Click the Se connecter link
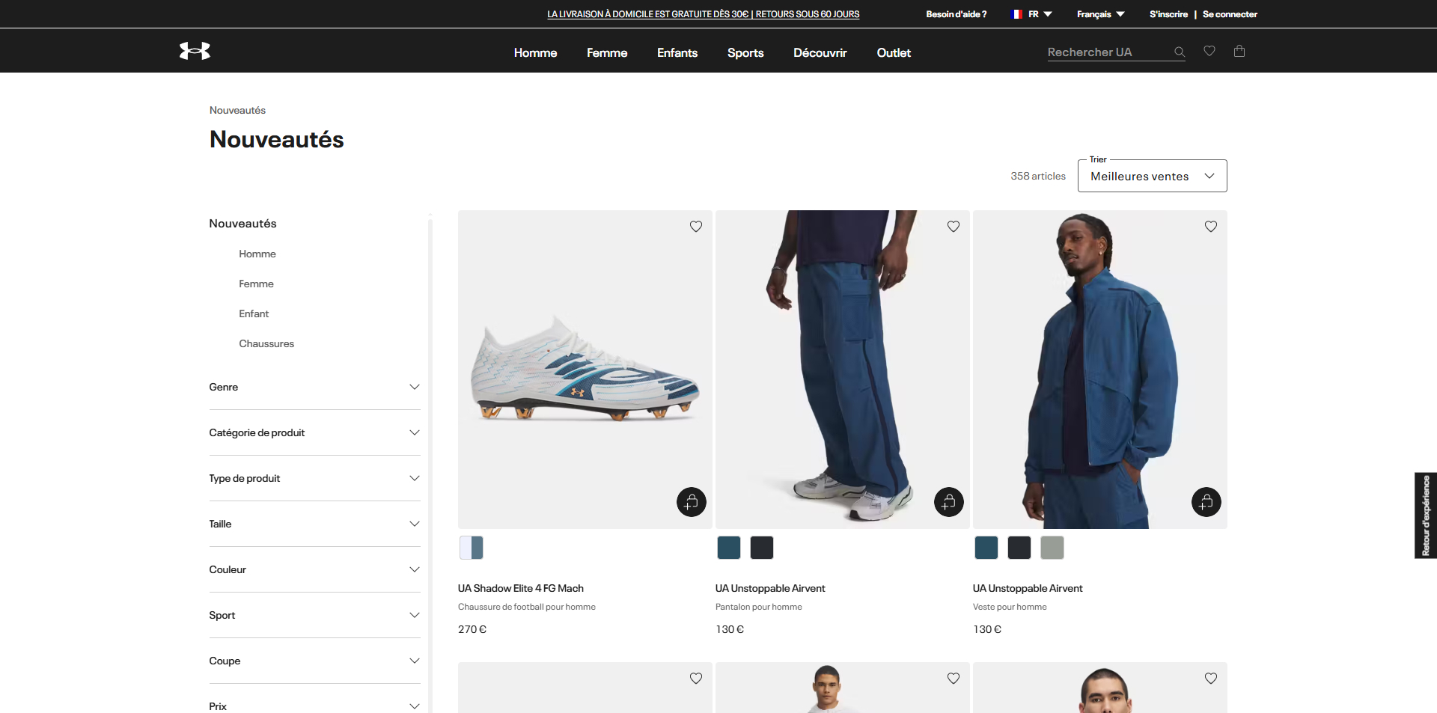The image size is (1437, 713). tap(1230, 14)
